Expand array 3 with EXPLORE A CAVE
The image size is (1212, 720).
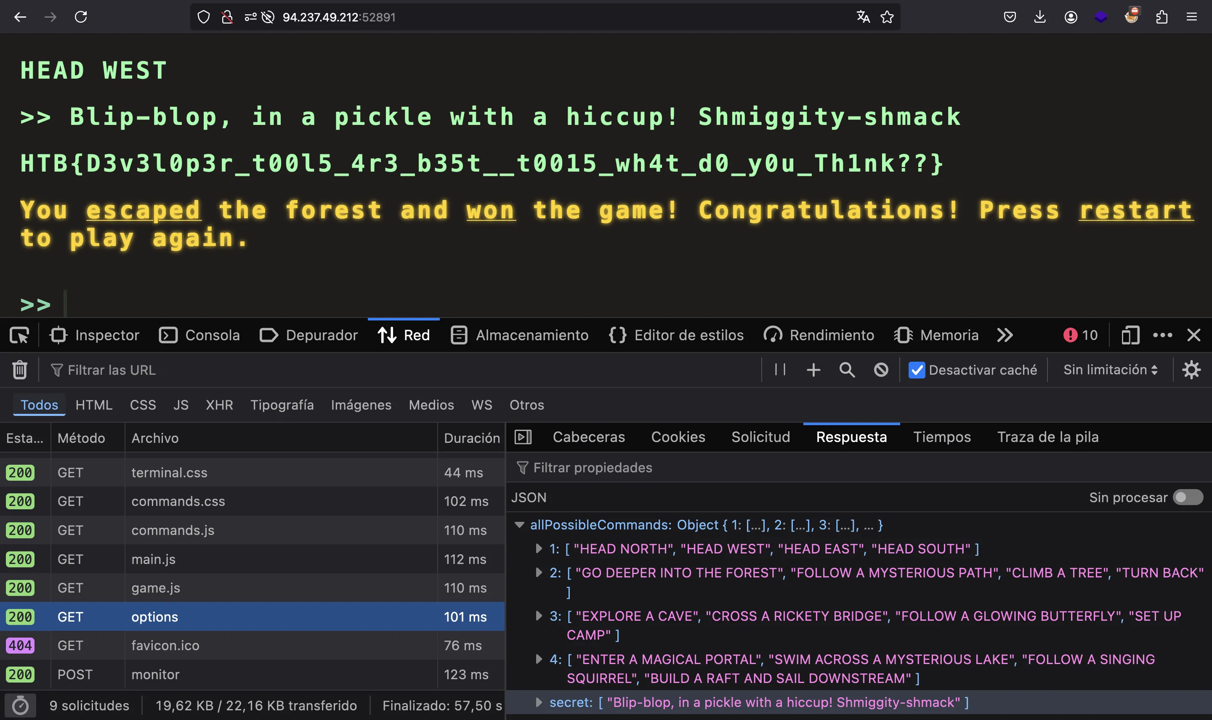pos(538,616)
